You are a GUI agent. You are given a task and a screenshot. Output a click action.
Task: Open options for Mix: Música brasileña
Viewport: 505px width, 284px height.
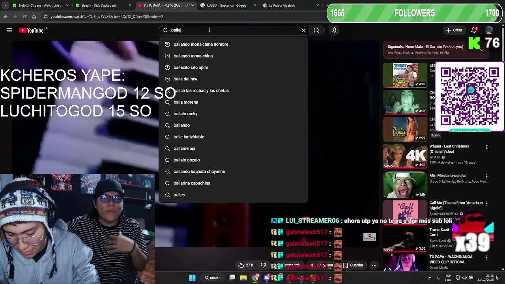pyautogui.click(x=486, y=176)
